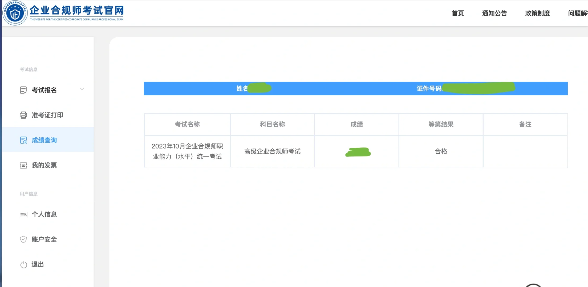Click the 我的发票 invoice icon

(x=23, y=165)
